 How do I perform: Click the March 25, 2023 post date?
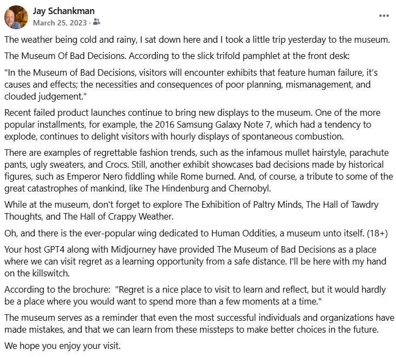(60, 23)
